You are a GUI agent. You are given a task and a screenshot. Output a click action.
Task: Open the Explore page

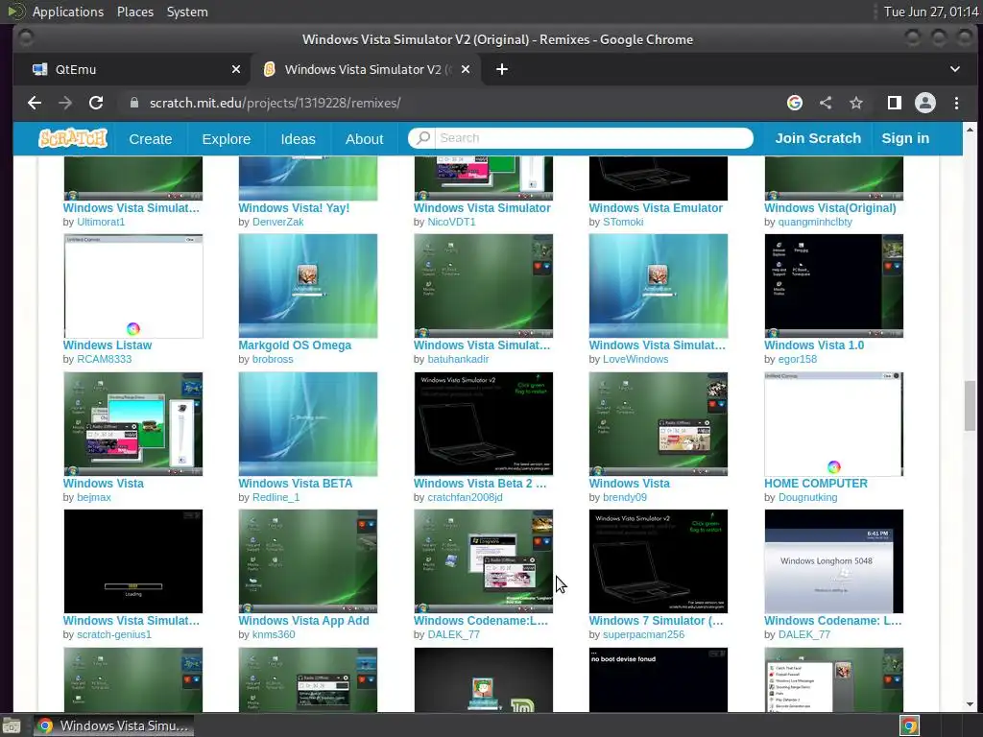point(227,139)
